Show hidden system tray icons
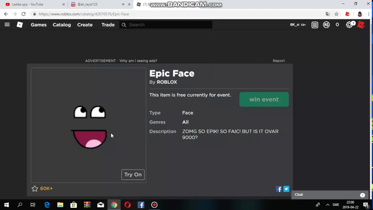 (x=328, y=205)
